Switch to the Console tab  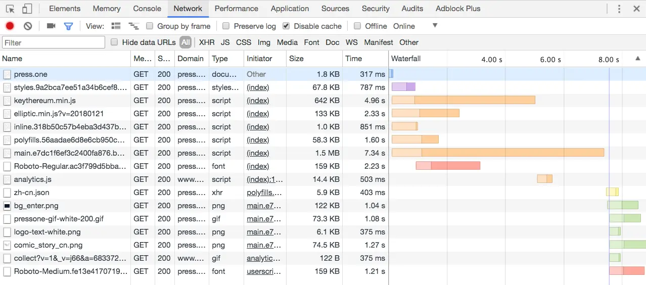pos(147,9)
